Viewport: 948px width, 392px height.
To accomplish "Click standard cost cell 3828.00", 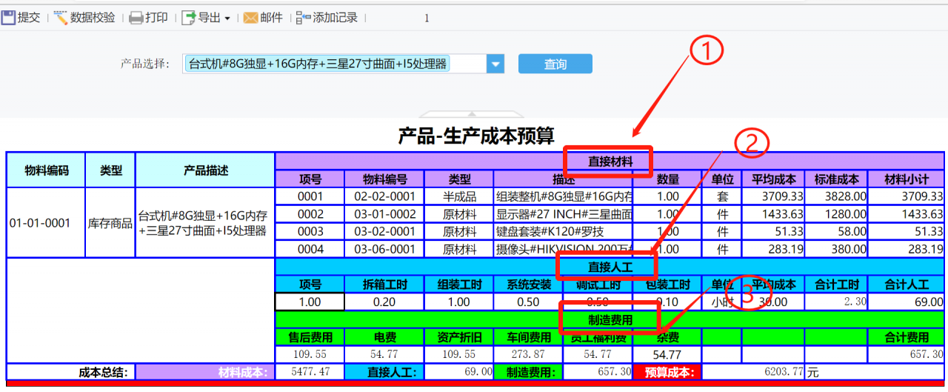I will coord(837,196).
